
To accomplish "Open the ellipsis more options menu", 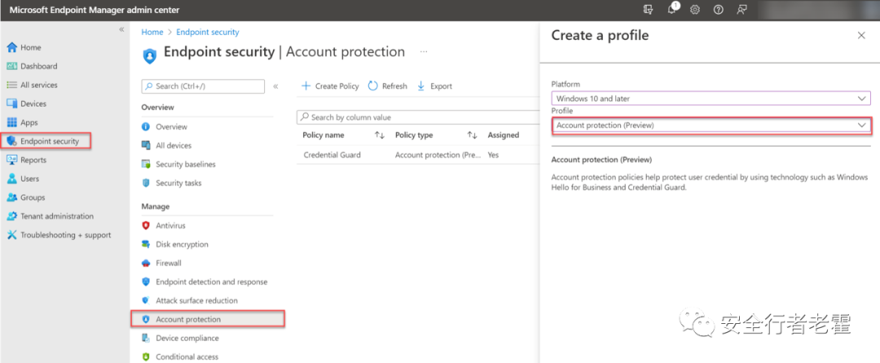I will pyautogui.click(x=424, y=52).
